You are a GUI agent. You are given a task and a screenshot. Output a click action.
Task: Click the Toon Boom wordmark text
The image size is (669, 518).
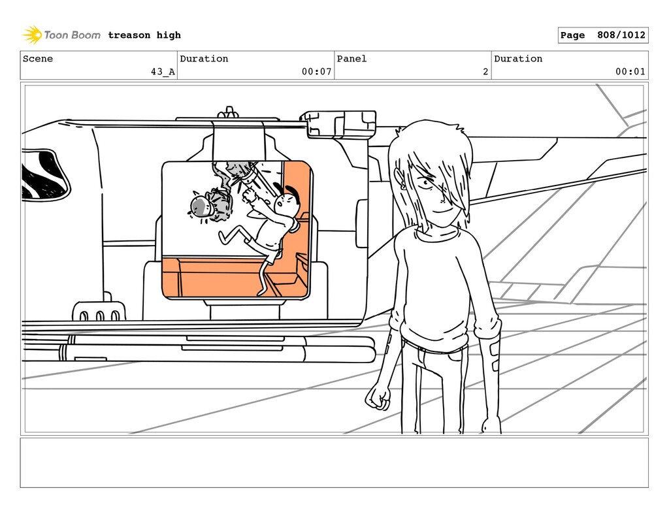[72, 35]
